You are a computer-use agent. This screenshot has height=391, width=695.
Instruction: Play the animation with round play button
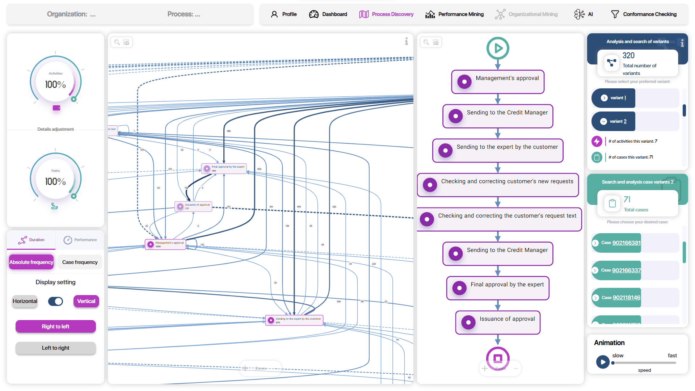603,362
